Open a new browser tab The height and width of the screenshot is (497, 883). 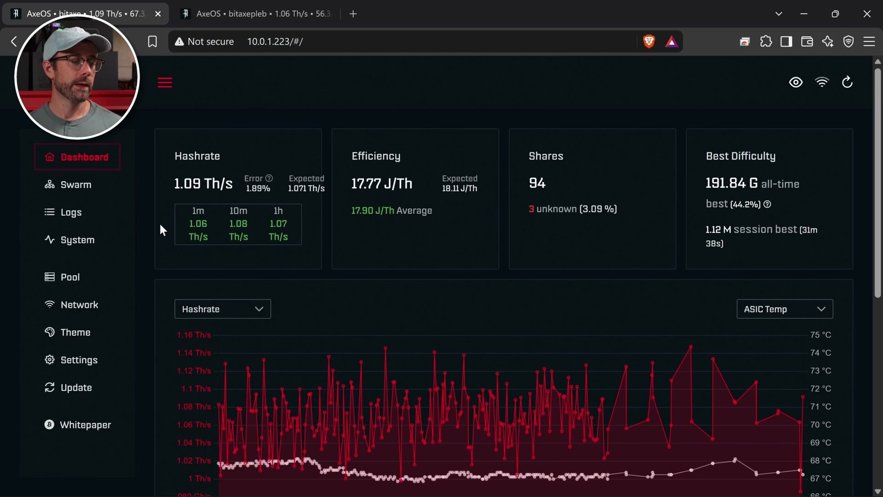click(x=353, y=14)
